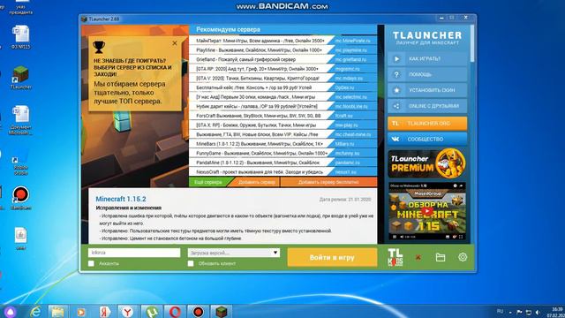Viewport: 565px width, 318px height.
Task: Open Bandicam desktop shortcut
Action: 20,198
